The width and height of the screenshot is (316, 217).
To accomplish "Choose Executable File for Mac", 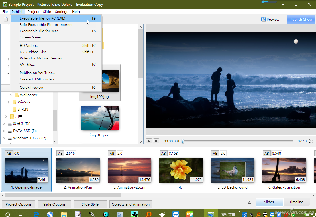I will pos(39,31).
